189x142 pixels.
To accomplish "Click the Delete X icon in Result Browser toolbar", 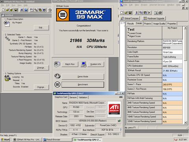I will [x=149, y=13].
